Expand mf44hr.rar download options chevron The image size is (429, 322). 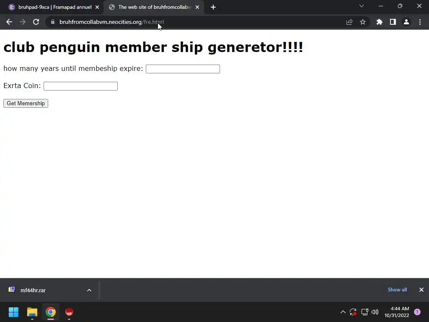[x=89, y=290]
